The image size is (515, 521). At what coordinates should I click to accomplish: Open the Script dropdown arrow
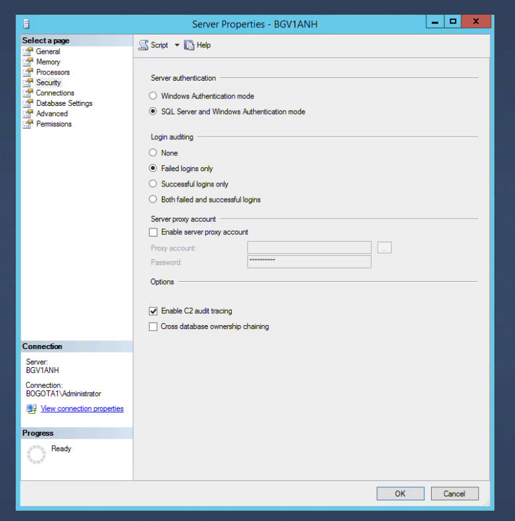coord(177,45)
